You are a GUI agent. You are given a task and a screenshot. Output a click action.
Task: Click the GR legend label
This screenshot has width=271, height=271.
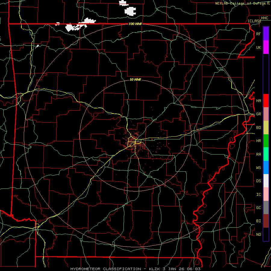[x=258, y=114]
